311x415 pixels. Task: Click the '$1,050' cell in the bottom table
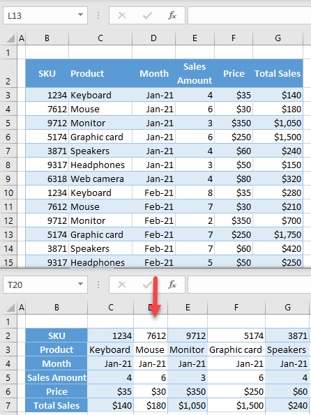188,405
